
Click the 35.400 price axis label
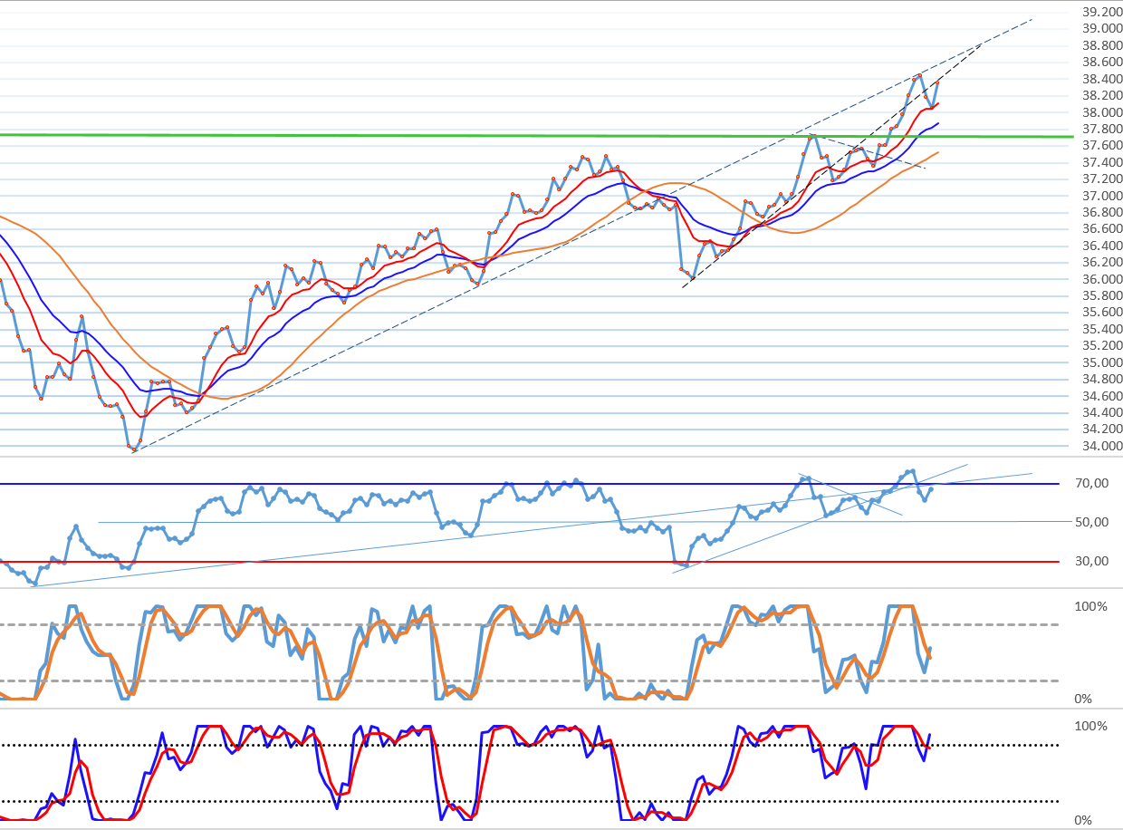1103,329
